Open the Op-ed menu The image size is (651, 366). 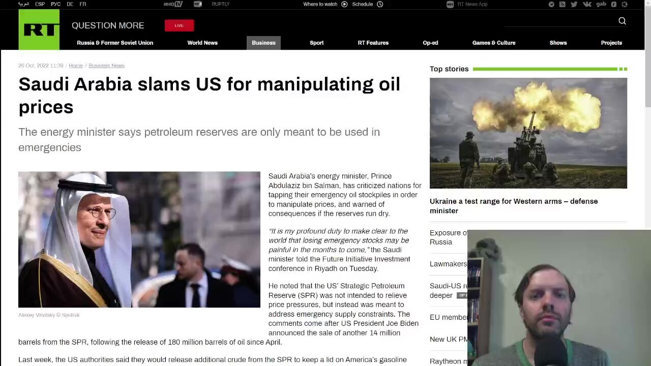coord(430,43)
